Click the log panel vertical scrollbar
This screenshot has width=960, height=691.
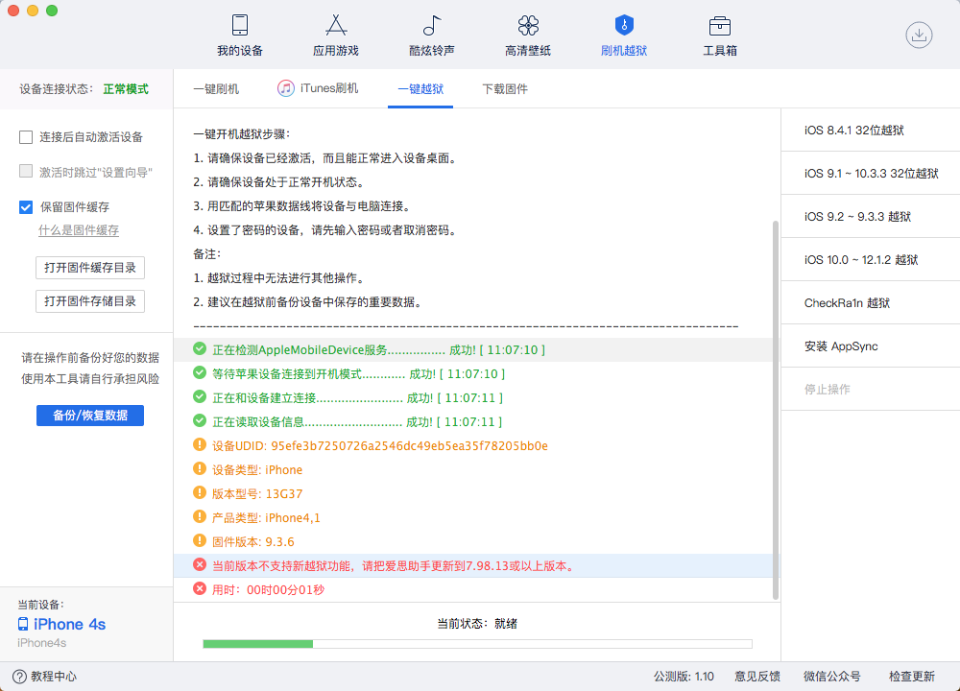(x=775, y=410)
